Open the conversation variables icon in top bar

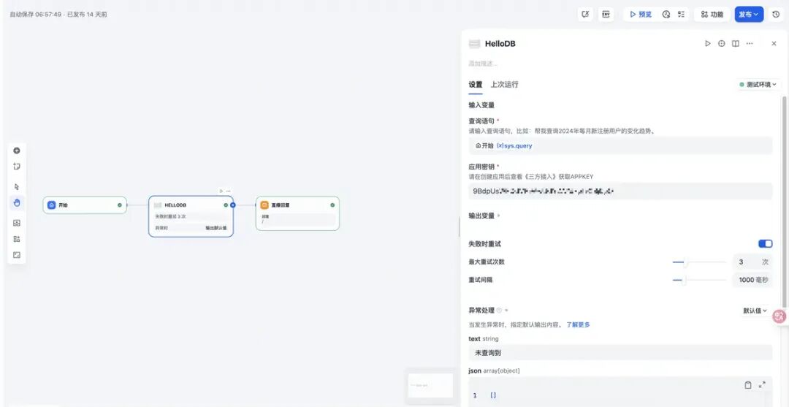pyautogui.click(x=585, y=15)
